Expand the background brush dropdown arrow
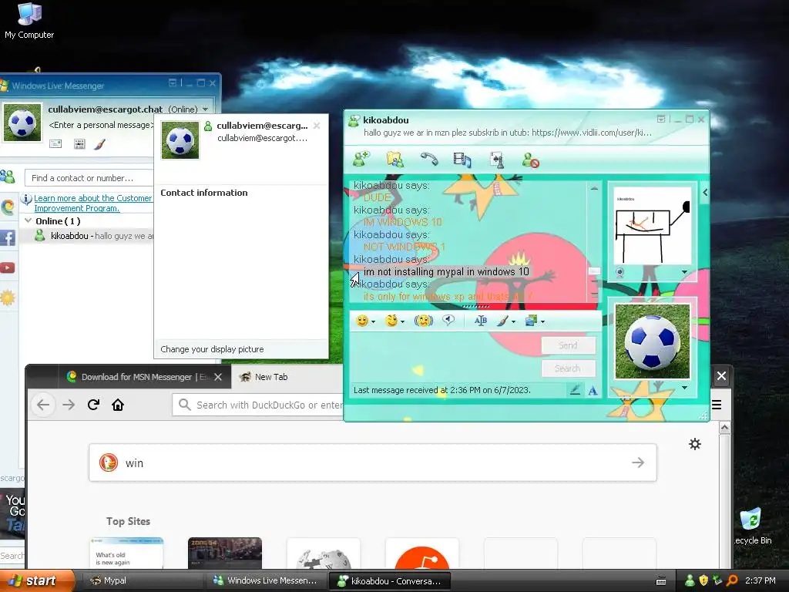 click(x=514, y=321)
